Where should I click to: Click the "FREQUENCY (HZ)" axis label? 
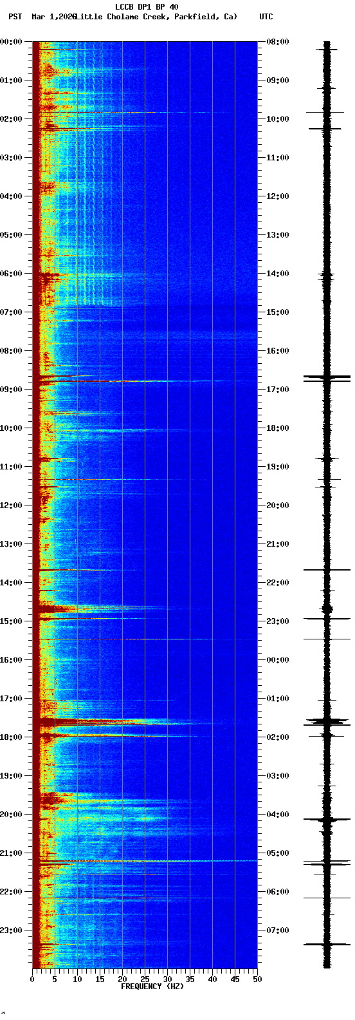(152, 987)
